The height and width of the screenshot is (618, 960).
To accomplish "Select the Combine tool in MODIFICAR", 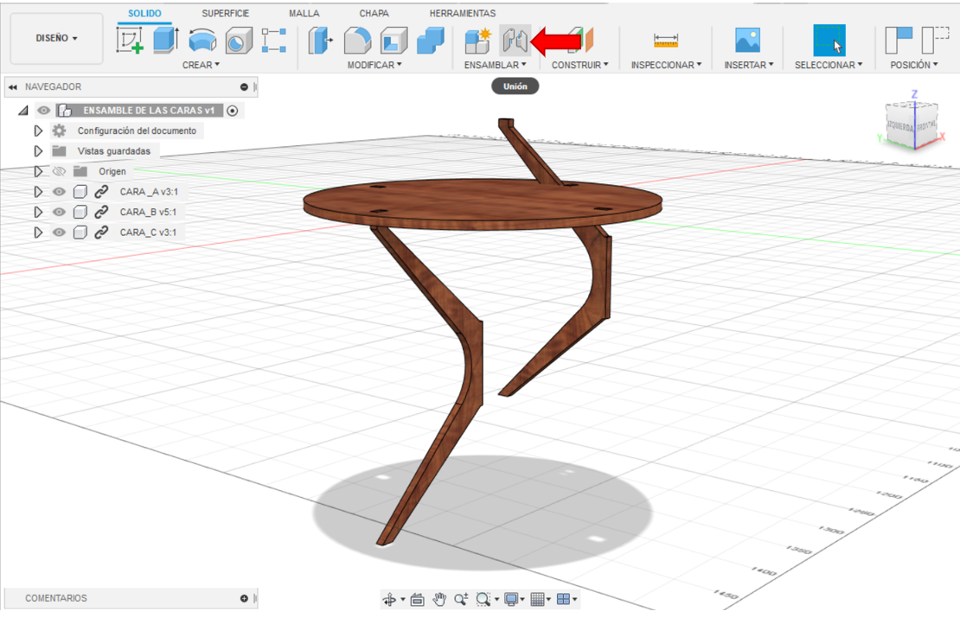I will click(x=431, y=41).
